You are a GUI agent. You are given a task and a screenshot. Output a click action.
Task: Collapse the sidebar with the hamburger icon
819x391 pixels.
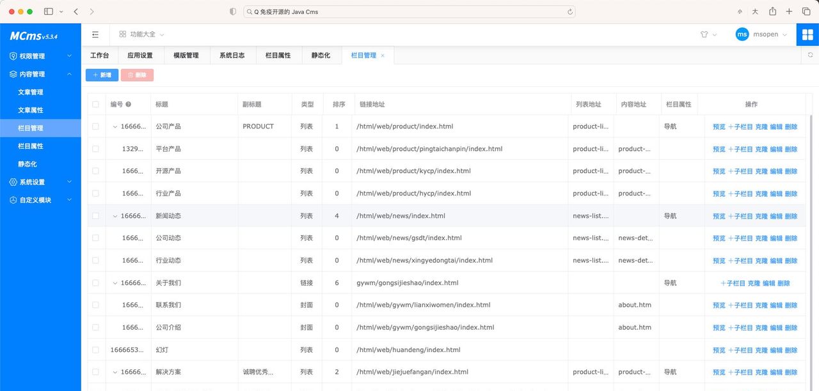click(95, 34)
